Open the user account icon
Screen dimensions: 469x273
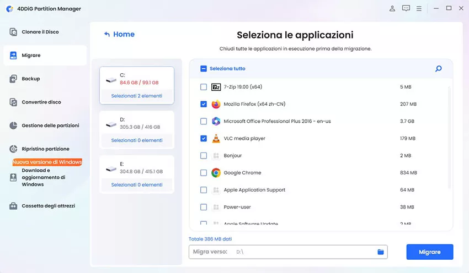tap(392, 8)
